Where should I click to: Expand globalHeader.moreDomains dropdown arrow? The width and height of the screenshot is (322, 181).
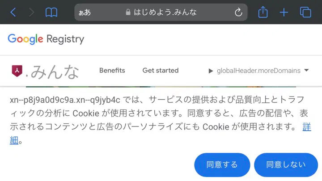[306, 71]
